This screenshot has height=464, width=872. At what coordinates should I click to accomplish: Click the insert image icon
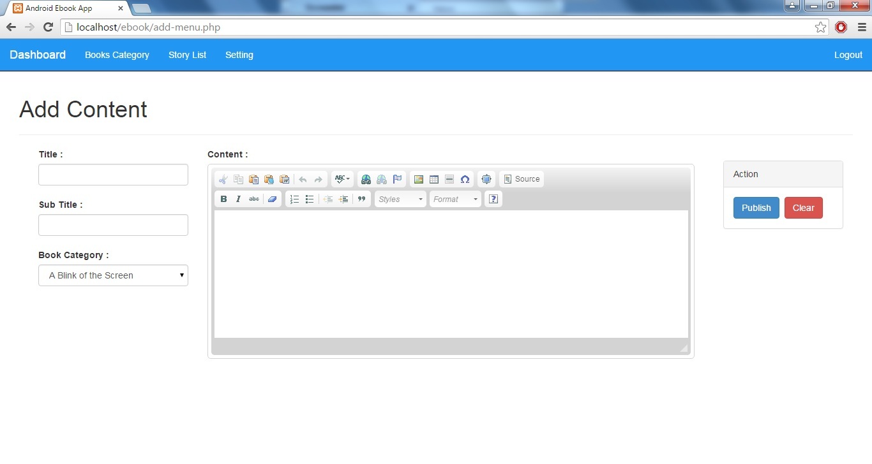pos(419,180)
